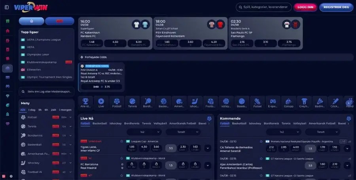Open the game controller icon in sidebar
Viewport: 356px width, 180px height.
coord(8,86)
